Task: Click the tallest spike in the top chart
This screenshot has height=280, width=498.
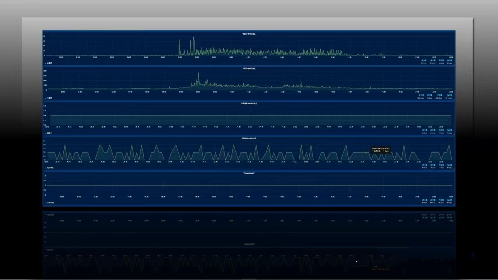Action: (193, 38)
